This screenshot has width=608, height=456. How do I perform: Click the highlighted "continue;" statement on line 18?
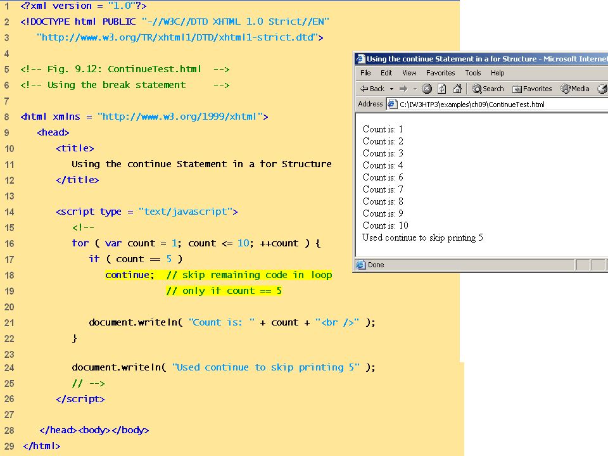pos(130,275)
